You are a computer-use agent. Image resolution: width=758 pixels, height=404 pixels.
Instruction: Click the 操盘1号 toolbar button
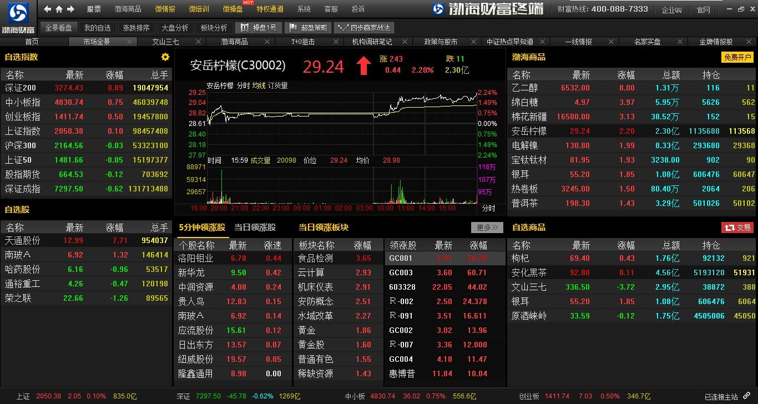pos(258,28)
